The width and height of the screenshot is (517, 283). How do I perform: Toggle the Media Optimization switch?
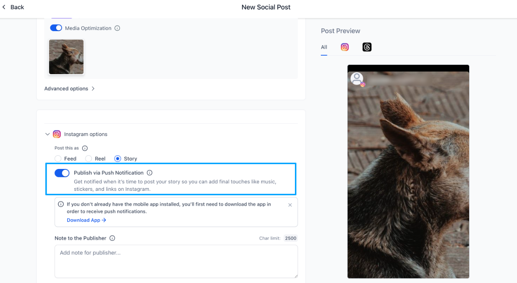[x=56, y=28]
